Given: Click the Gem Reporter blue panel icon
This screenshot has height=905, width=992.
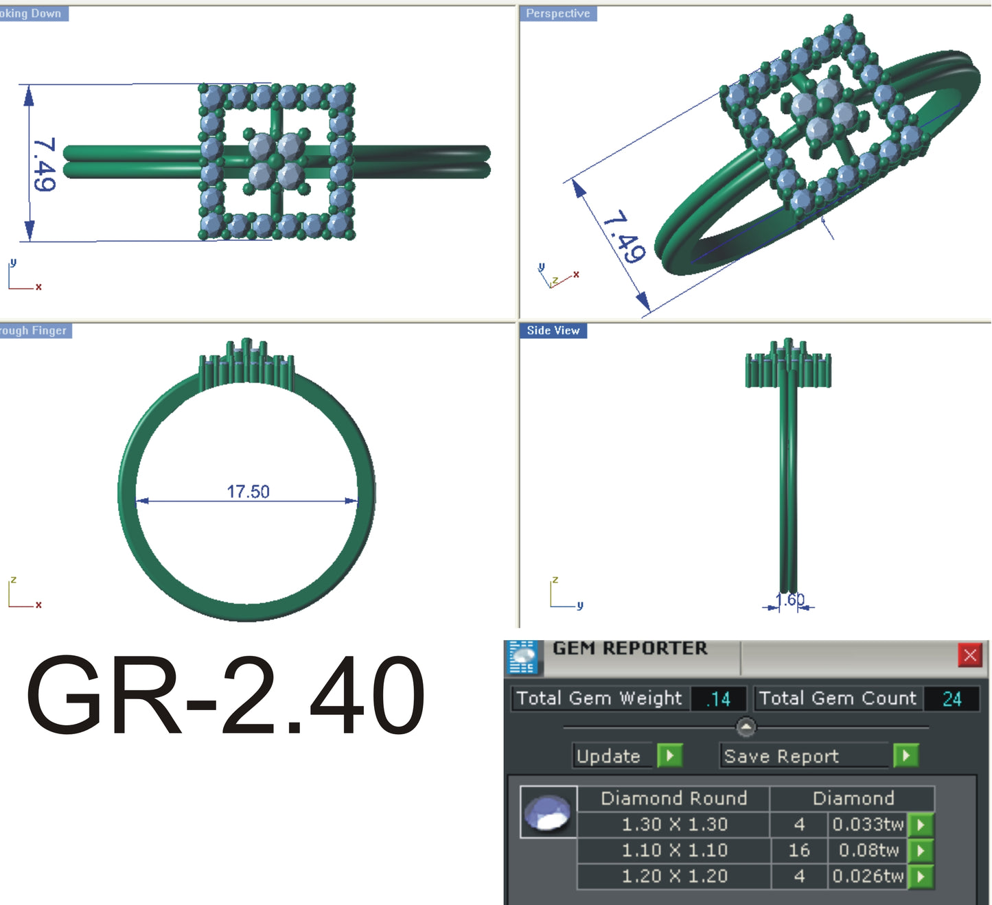Looking at the screenshot, I should [523, 657].
